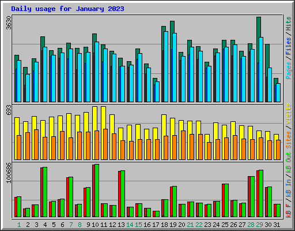Viewport: 295px width, 231px height.
Task: Select day 17 on the x-axis
Action: pos(156,225)
